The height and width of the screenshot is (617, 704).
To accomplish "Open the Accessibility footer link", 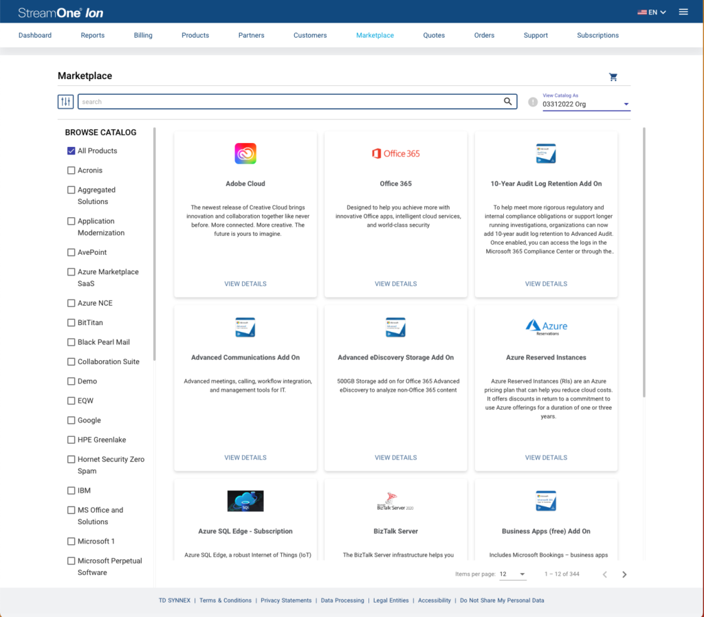I will point(434,601).
